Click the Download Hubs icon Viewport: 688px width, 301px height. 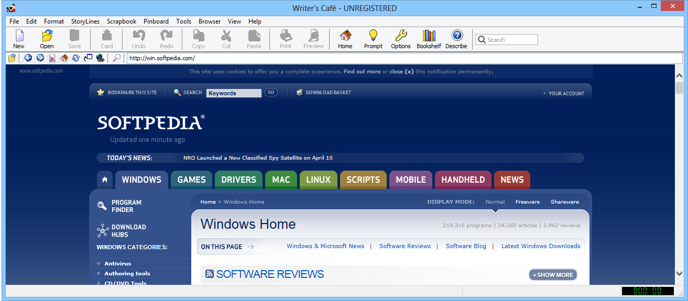click(x=103, y=230)
